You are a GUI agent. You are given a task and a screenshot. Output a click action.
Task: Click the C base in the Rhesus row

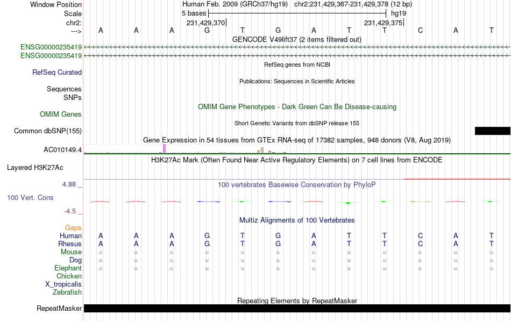coord(420,244)
